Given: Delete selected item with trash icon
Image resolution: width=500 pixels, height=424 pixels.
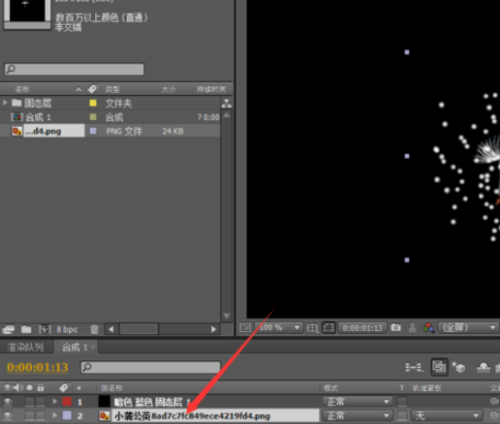Looking at the screenshot, I should coord(94,329).
